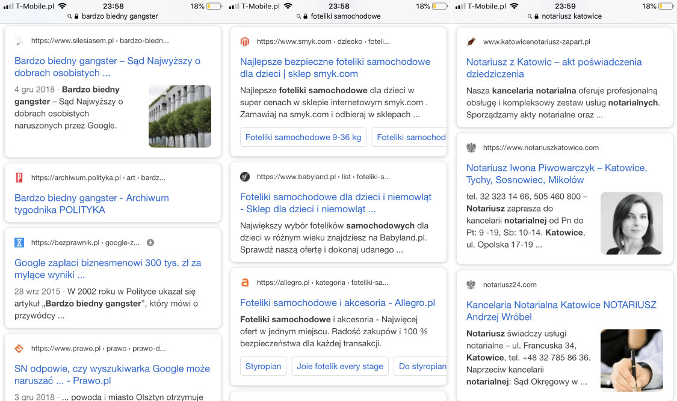Tap the search icon beside 'bardzo biedny gangster'
Viewport: 677px width, 401px height.
pos(70,16)
